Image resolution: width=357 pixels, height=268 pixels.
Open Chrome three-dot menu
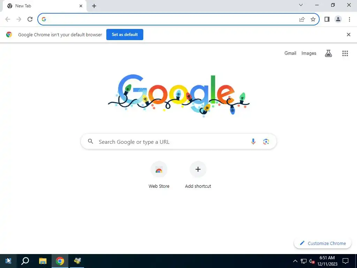tap(349, 19)
